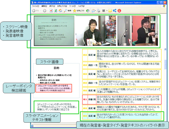Click the Mail envelope toolbar icon
The image size is (169, 129).
(x=93, y=11)
